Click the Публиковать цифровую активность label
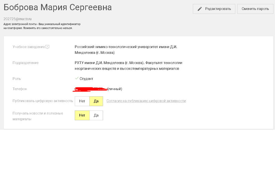The width and height of the screenshot is (275, 192). [43, 101]
